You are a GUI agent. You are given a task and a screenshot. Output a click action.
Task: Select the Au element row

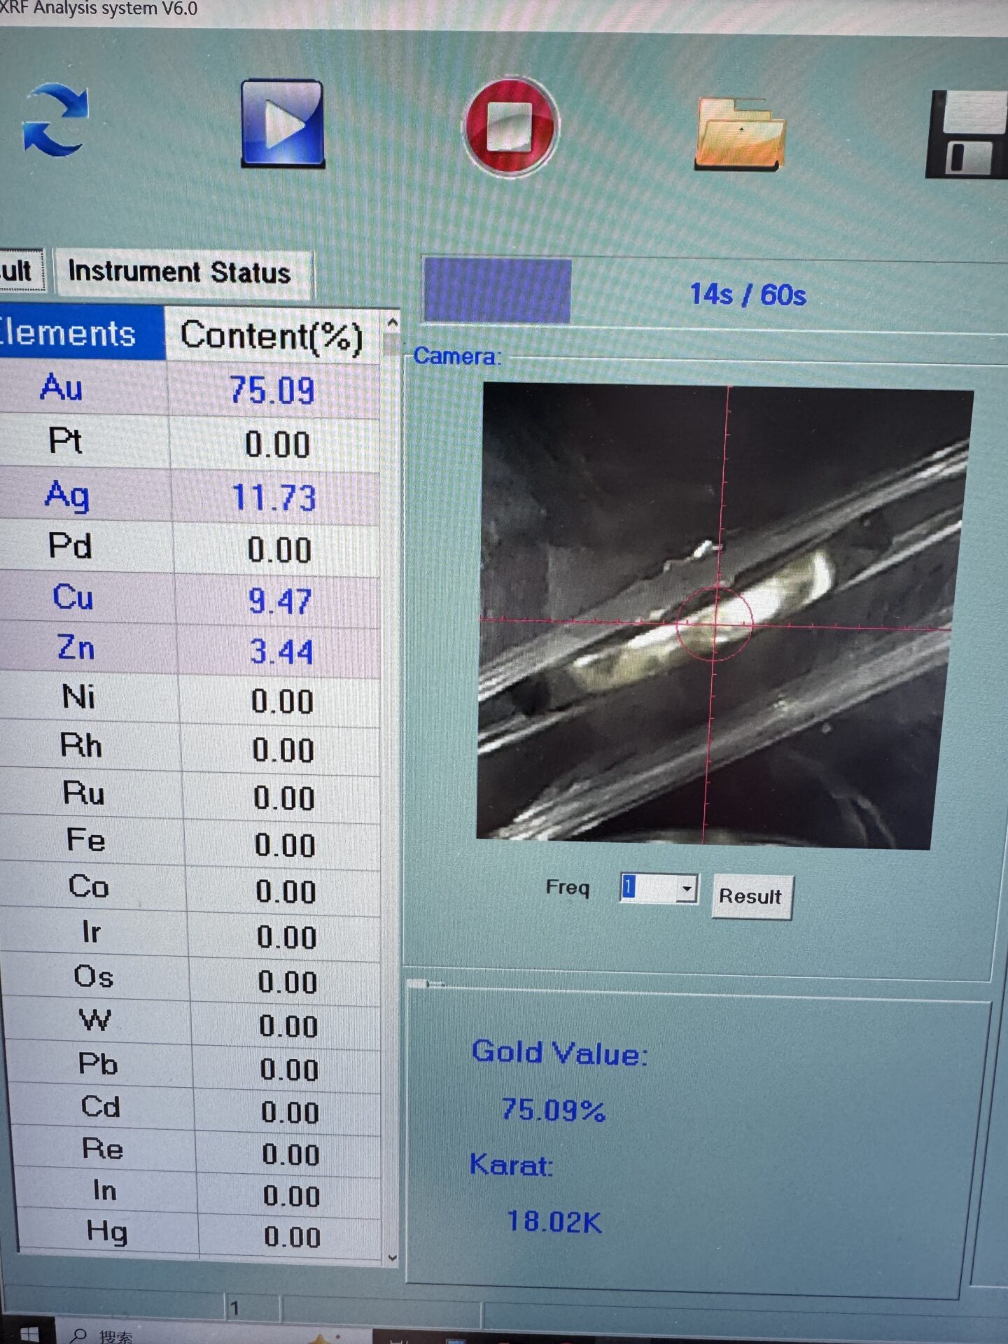189,388
